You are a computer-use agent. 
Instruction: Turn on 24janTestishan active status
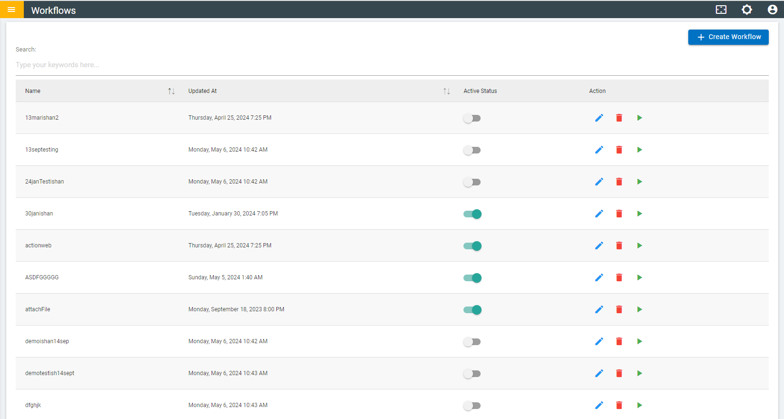point(472,182)
